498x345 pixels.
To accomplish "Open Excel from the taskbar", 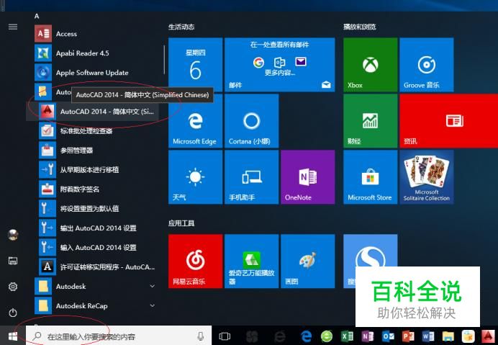I will 347,336.
